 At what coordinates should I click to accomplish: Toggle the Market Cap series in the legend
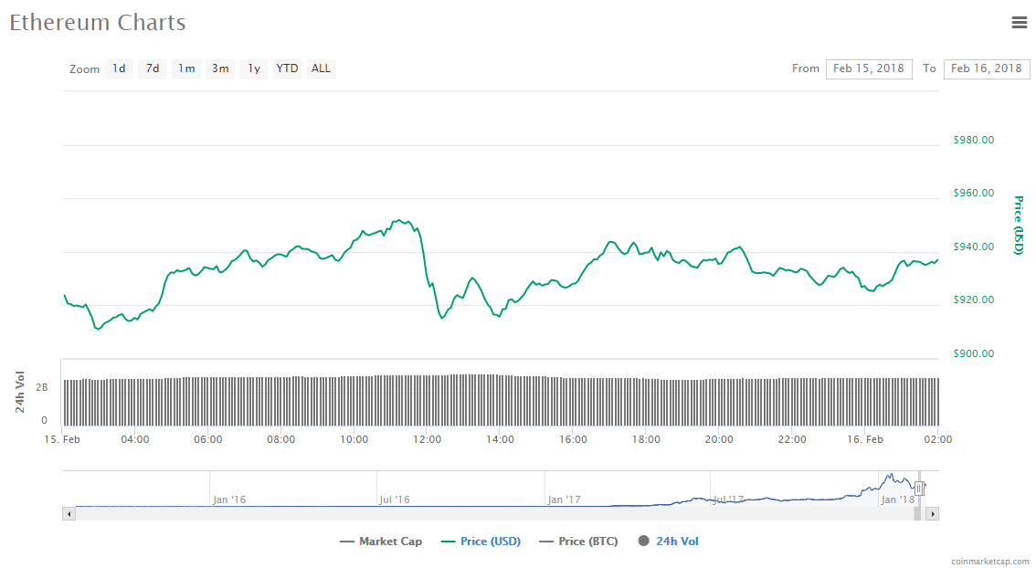pyautogui.click(x=381, y=541)
